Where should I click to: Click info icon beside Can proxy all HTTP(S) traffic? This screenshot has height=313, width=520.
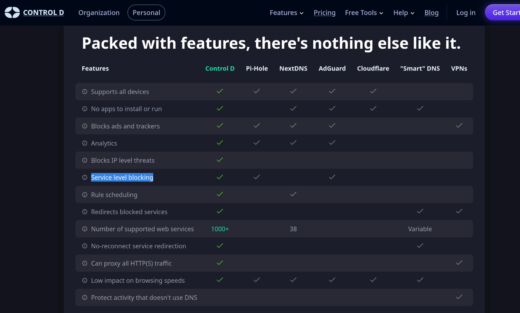coord(85,263)
